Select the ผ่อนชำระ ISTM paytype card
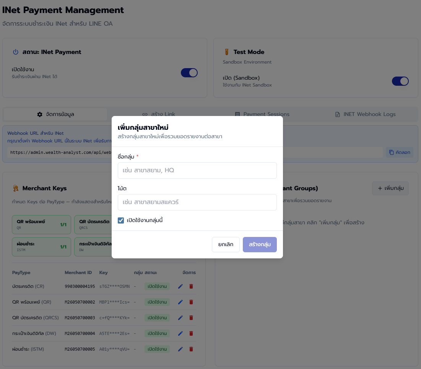 tap(41, 247)
